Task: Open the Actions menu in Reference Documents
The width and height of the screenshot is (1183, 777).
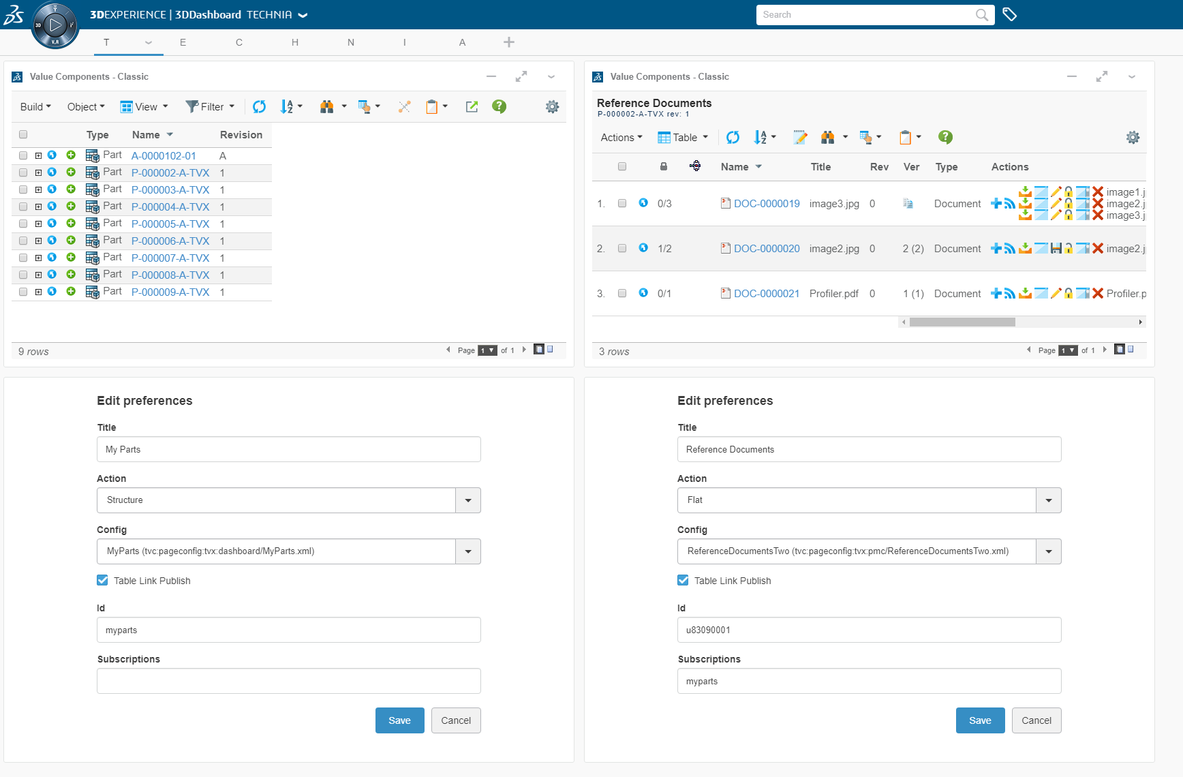Action: pyautogui.click(x=621, y=138)
